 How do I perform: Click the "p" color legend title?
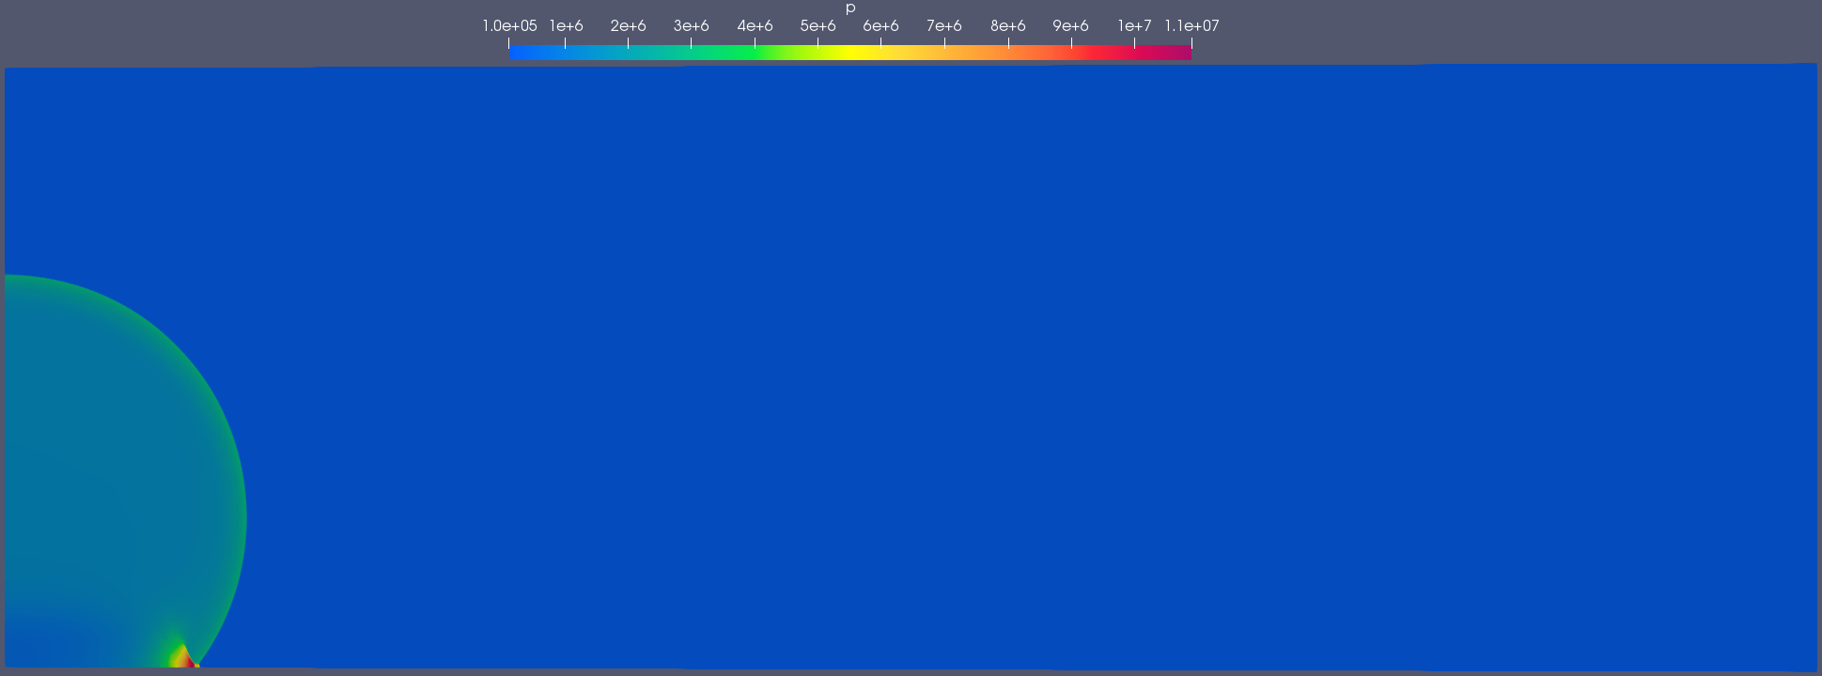click(850, 8)
